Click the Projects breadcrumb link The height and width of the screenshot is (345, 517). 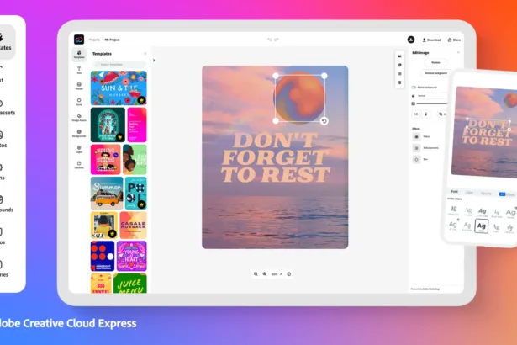click(x=94, y=40)
